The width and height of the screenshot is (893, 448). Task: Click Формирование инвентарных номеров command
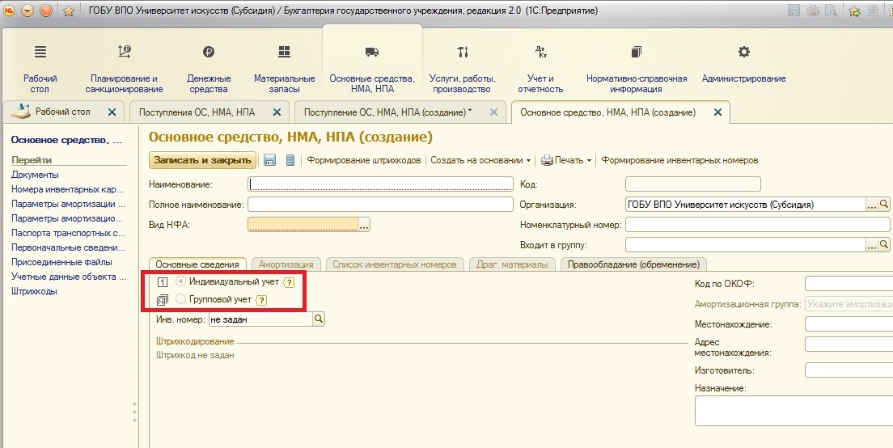click(x=679, y=160)
